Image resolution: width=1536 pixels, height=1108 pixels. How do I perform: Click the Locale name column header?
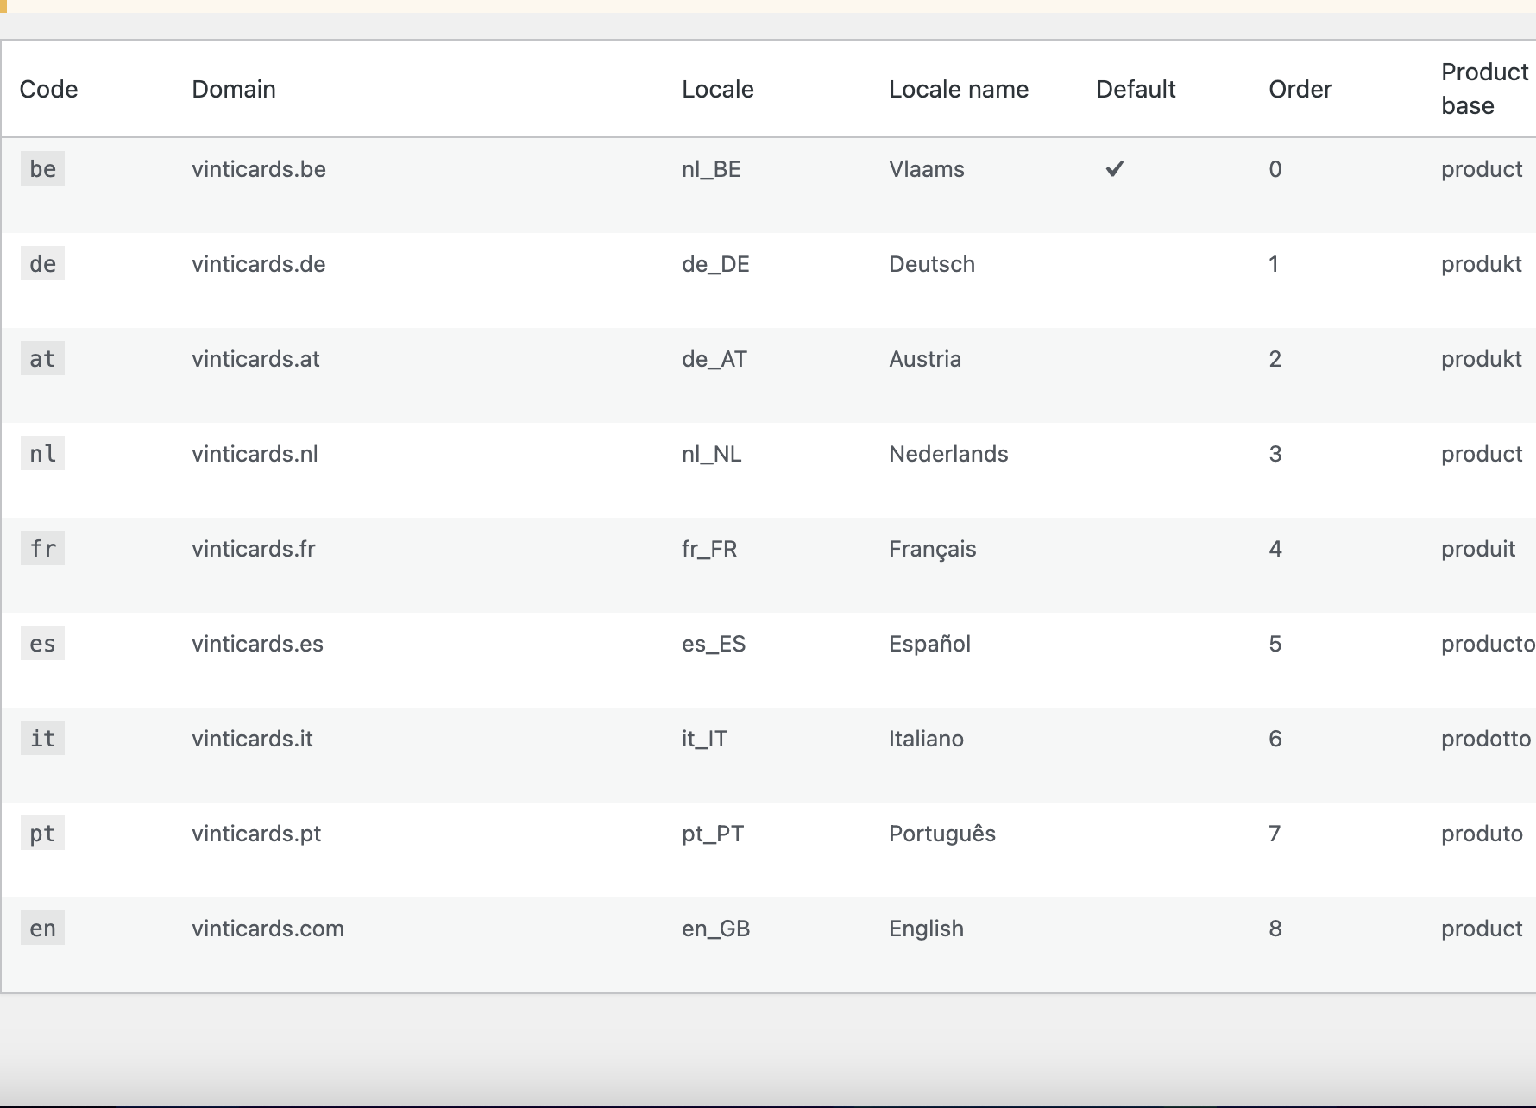click(959, 89)
